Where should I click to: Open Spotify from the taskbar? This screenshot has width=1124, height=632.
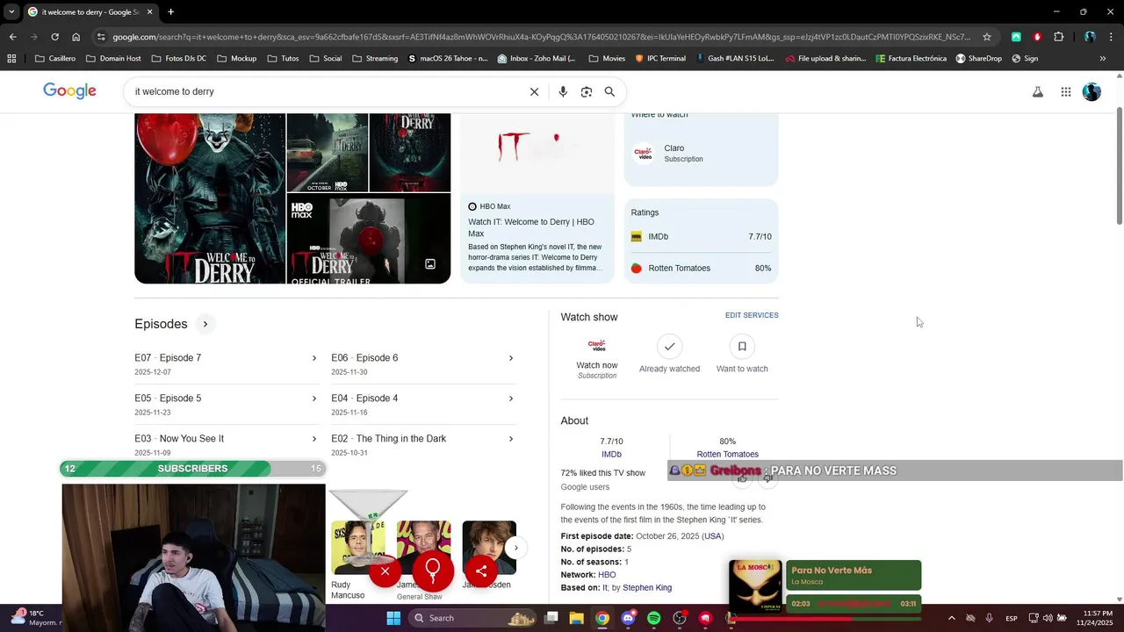click(654, 618)
